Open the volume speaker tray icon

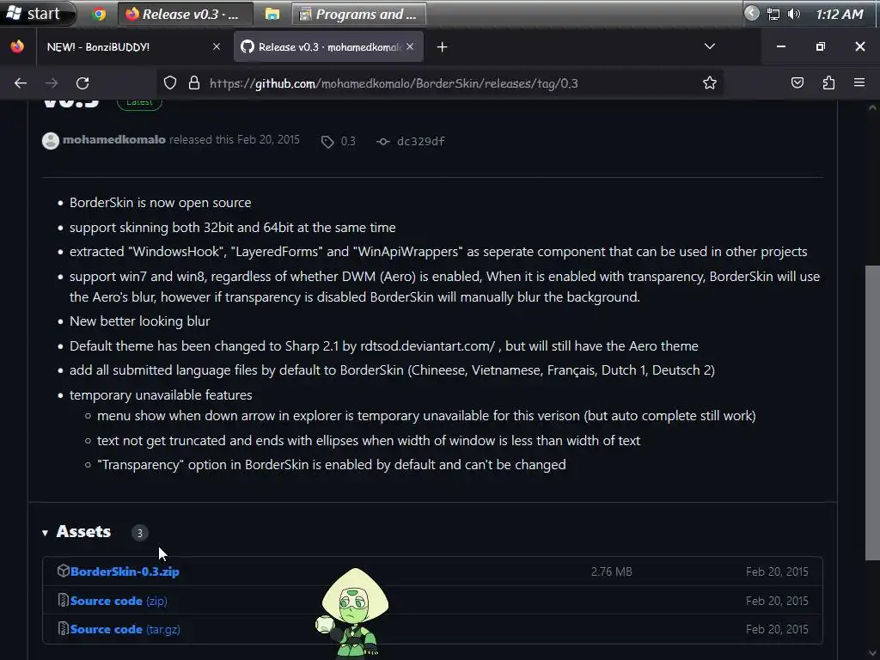pyautogui.click(x=793, y=14)
